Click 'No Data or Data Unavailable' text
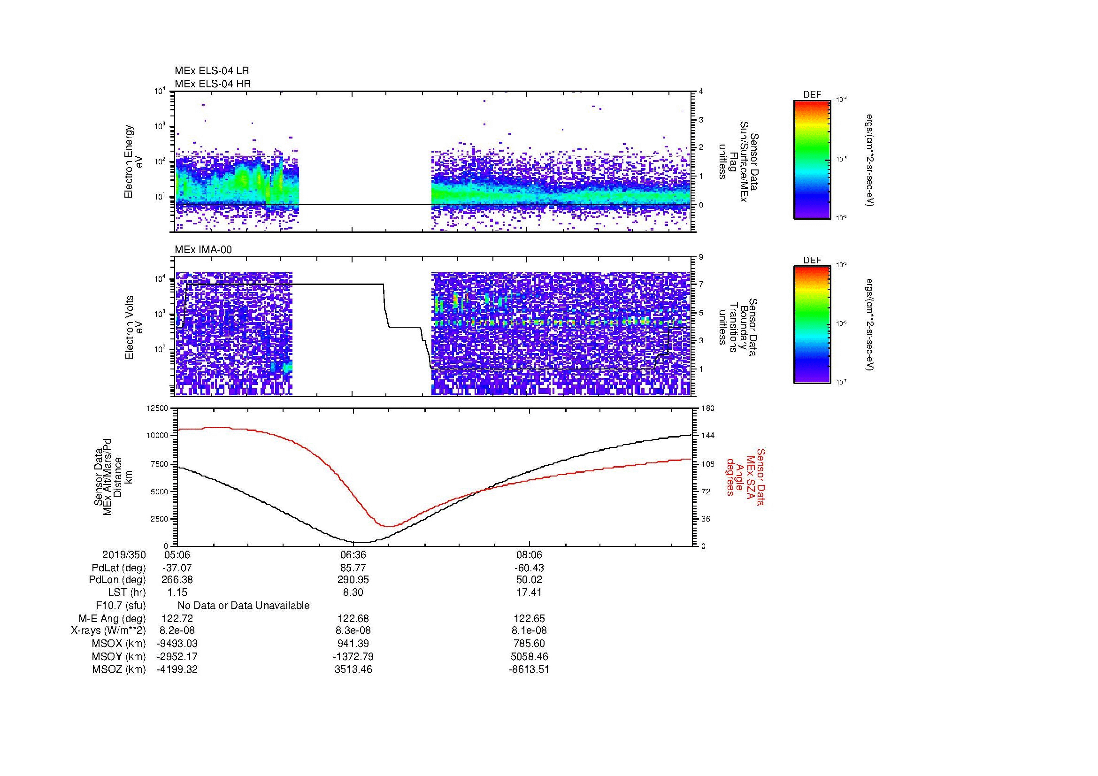The image size is (1098, 776). pos(244,606)
